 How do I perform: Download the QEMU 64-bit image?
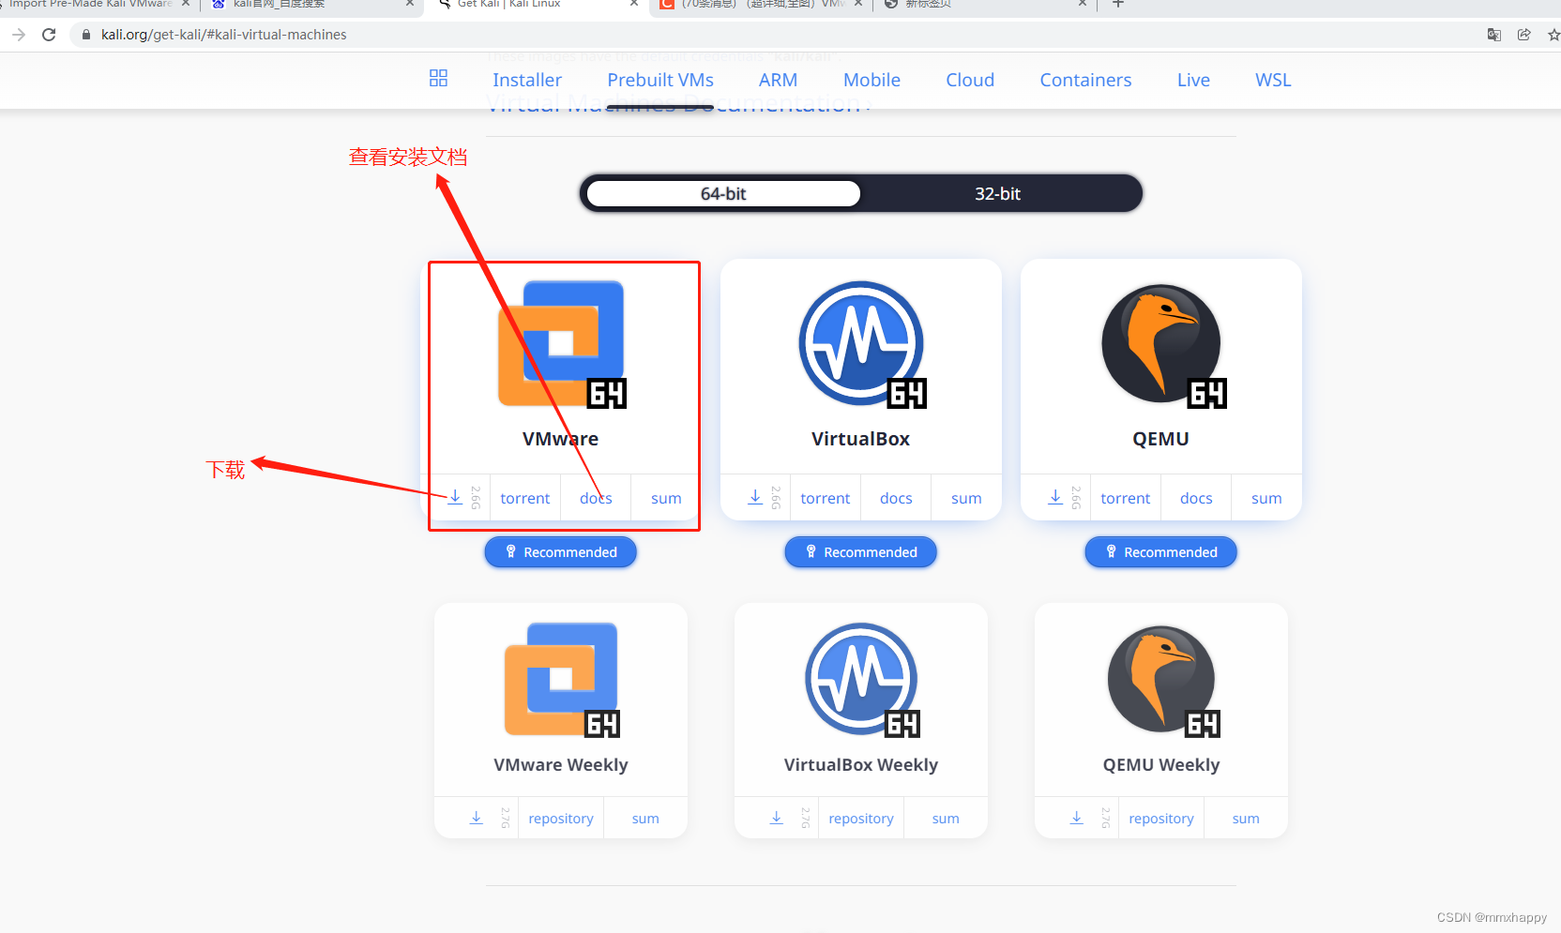pos(1055,497)
